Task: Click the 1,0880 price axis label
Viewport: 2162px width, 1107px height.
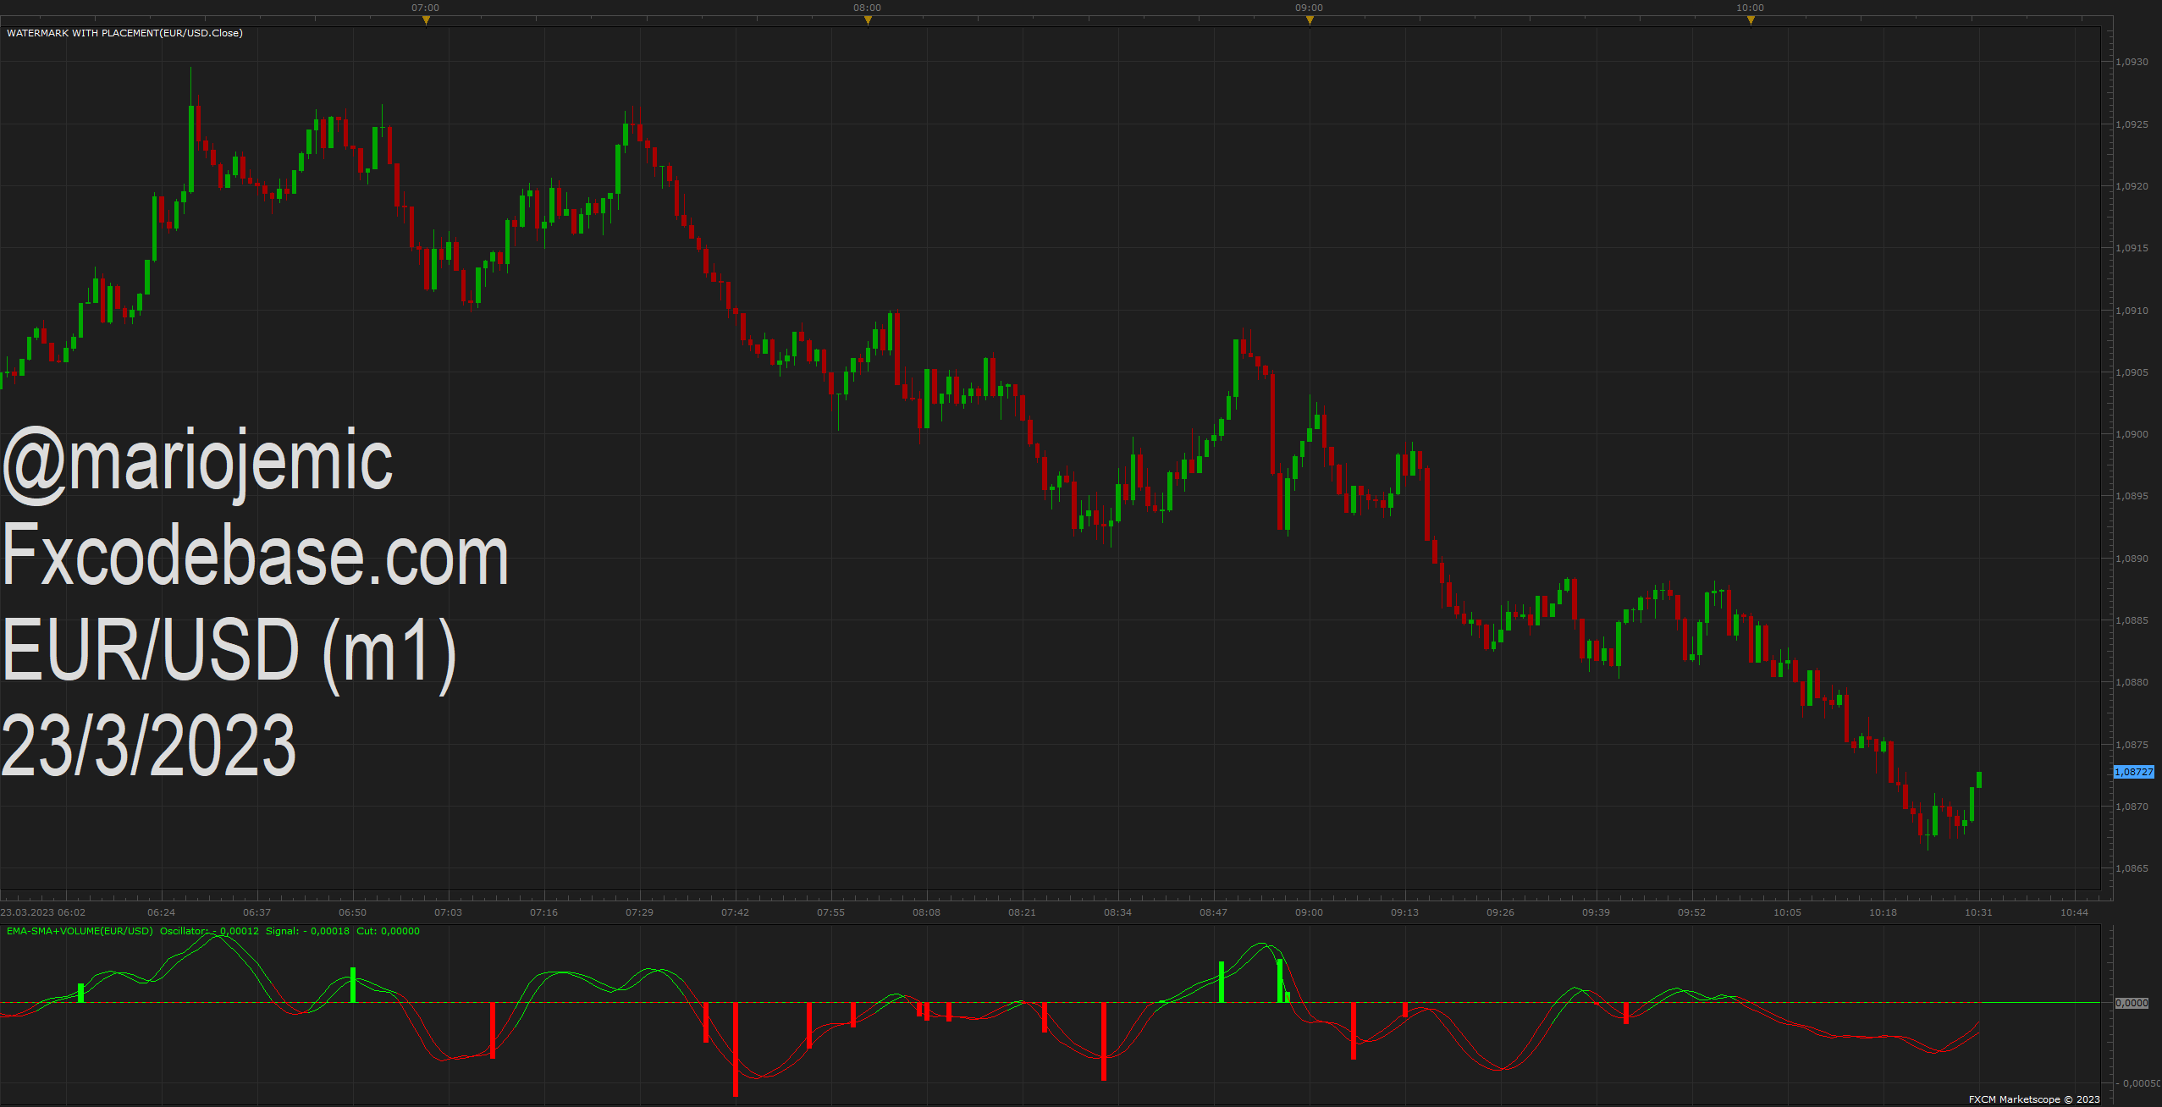Action: coord(2132,682)
